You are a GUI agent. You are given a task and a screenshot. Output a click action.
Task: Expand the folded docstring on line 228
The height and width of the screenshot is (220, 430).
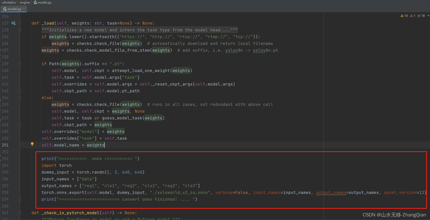click(20, 30)
